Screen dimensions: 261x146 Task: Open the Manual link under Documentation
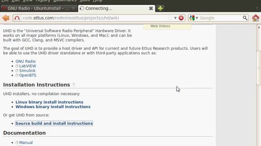point(26,142)
